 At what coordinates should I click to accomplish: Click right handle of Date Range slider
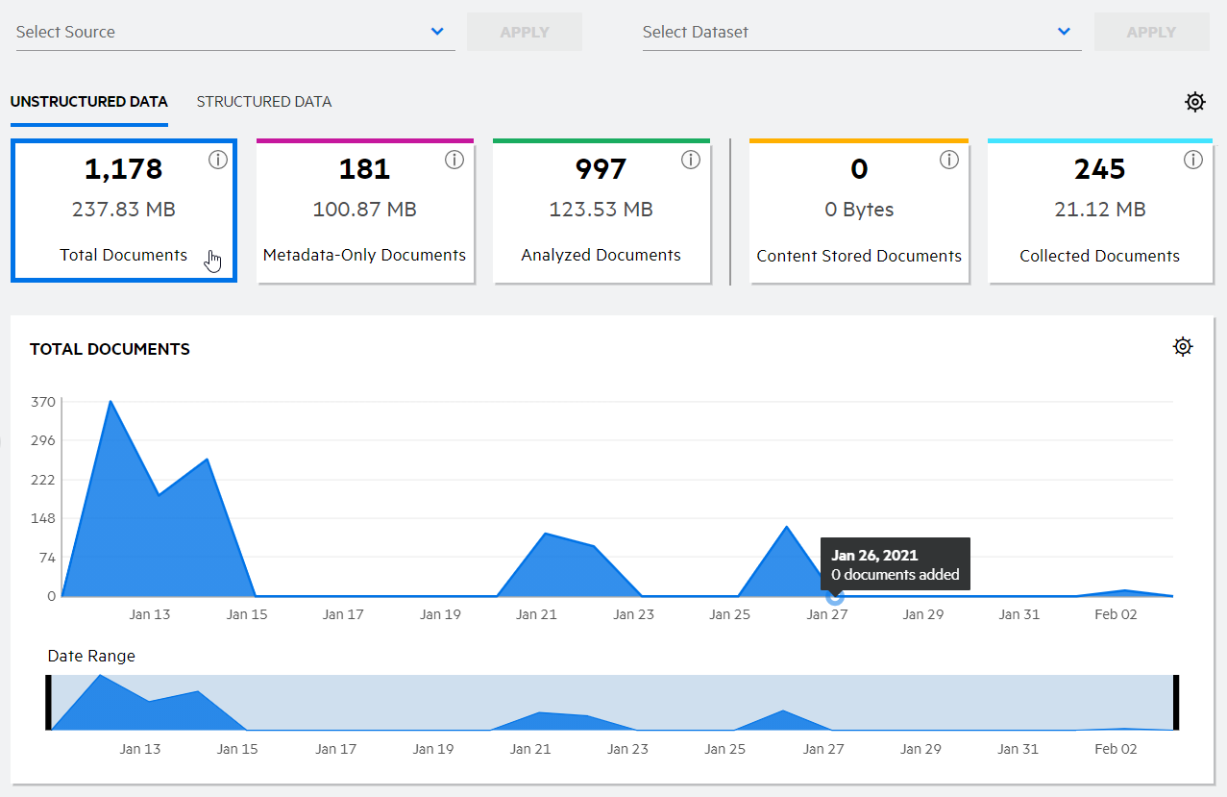point(1175,703)
